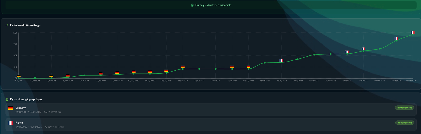Select the German flag marker above 29/10/2018
Image resolution: width=421 pixels, height=134 pixels.
(x=18, y=76)
